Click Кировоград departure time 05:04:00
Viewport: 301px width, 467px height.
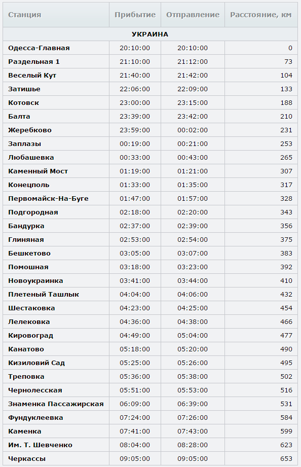(x=193, y=336)
